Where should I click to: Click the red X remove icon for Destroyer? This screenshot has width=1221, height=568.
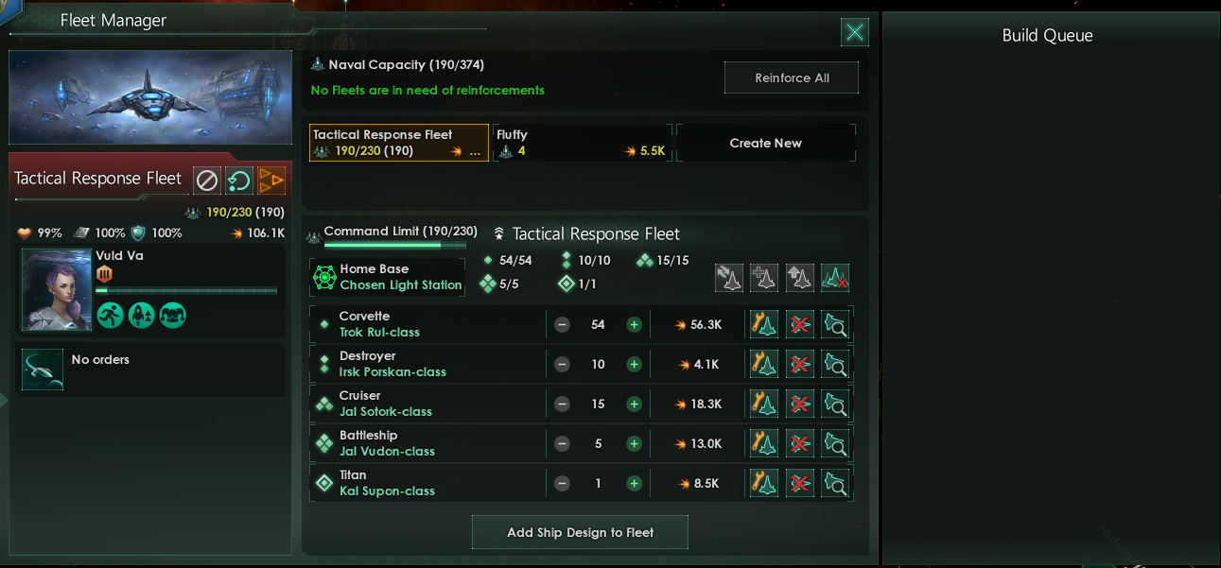coord(800,365)
